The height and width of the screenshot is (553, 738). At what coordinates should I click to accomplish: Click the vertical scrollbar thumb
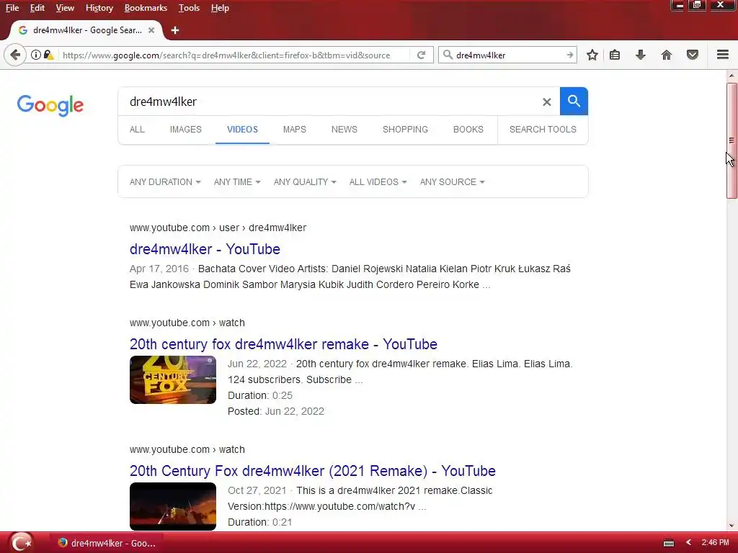732,140
